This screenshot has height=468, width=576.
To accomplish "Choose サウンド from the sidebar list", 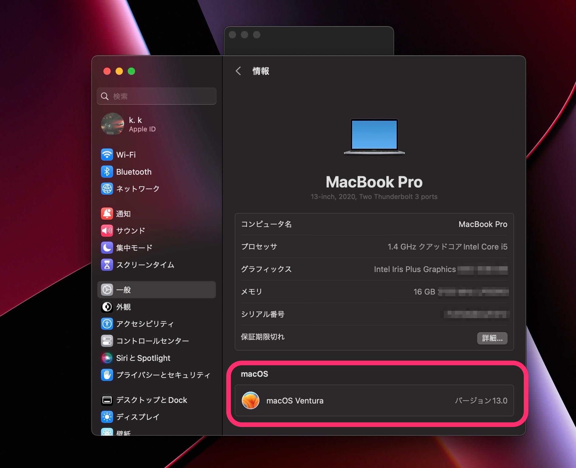I will pos(131,231).
